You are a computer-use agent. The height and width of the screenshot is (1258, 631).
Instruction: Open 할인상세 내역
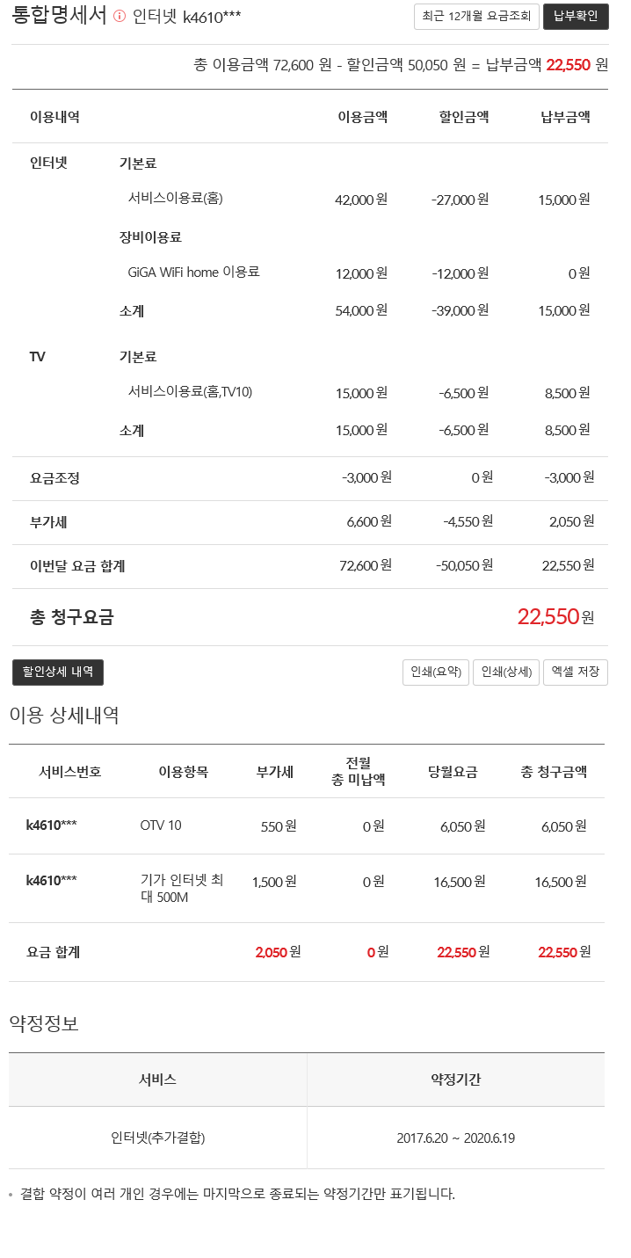[58, 673]
